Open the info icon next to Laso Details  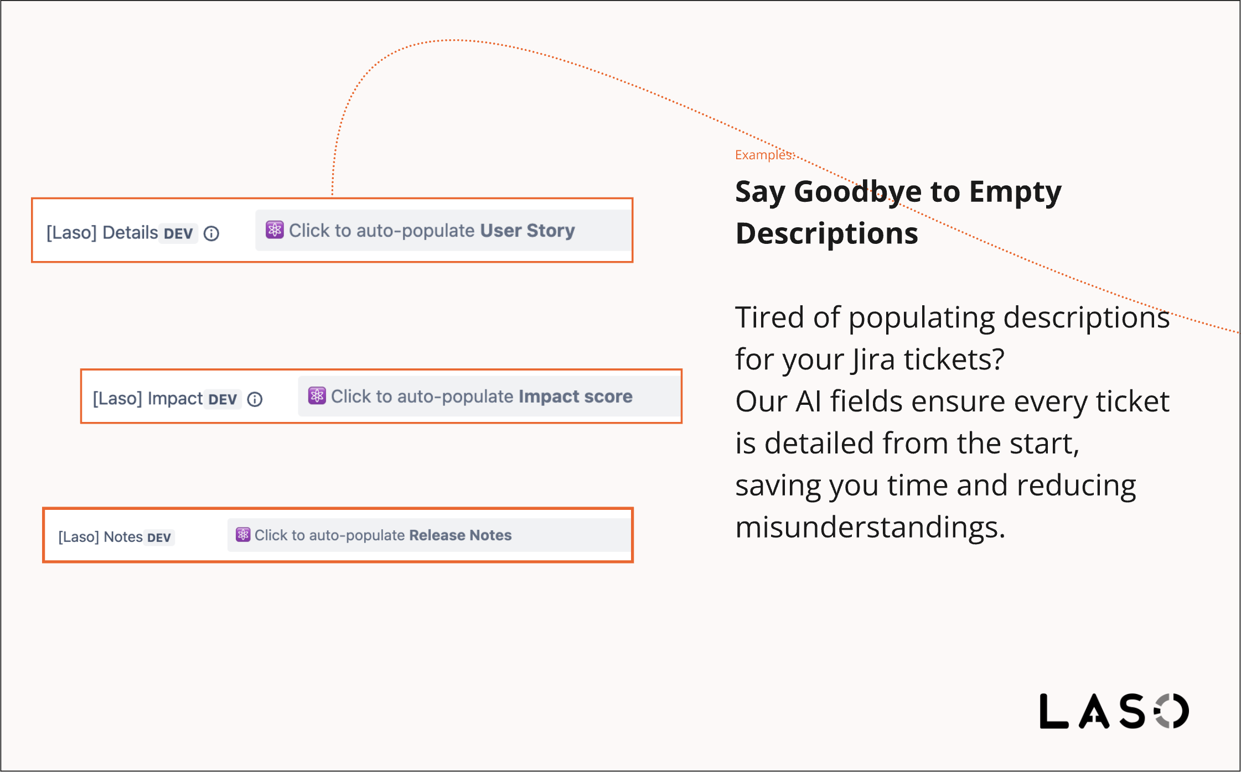coord(211,233)
